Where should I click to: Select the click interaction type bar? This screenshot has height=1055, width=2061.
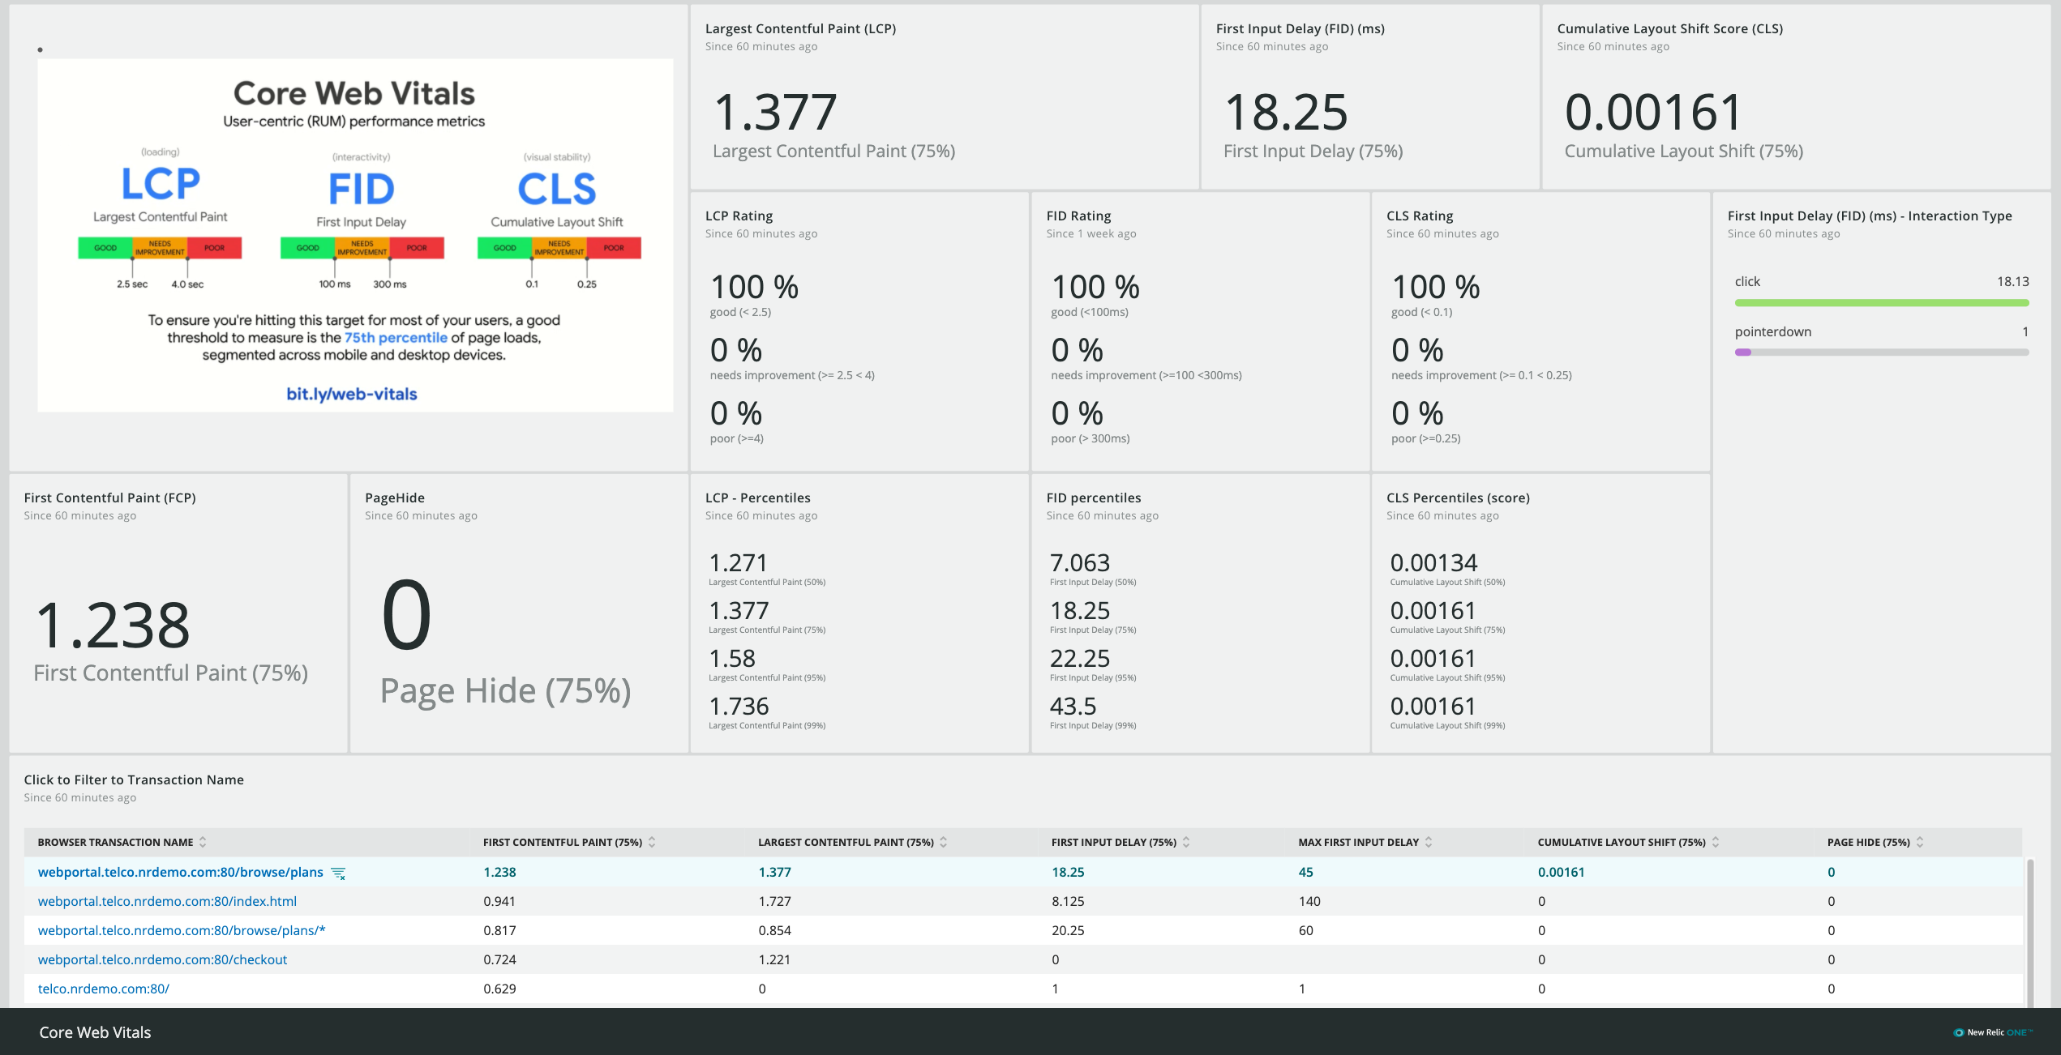point(1882,302)
